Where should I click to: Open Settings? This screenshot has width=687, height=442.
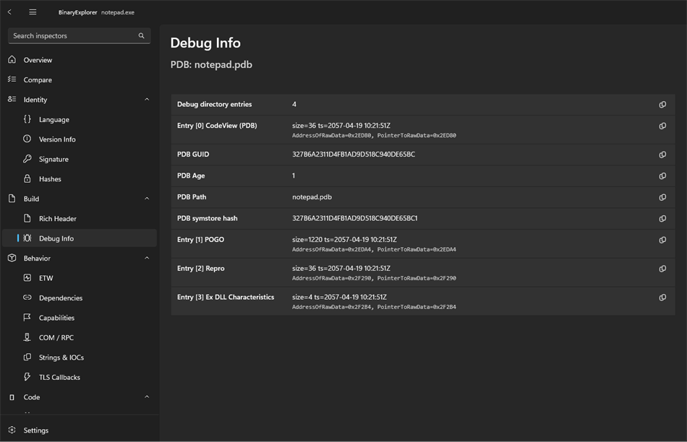click(80, 430)
